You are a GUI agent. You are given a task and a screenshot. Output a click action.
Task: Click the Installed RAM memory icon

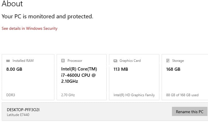(8, 61)
